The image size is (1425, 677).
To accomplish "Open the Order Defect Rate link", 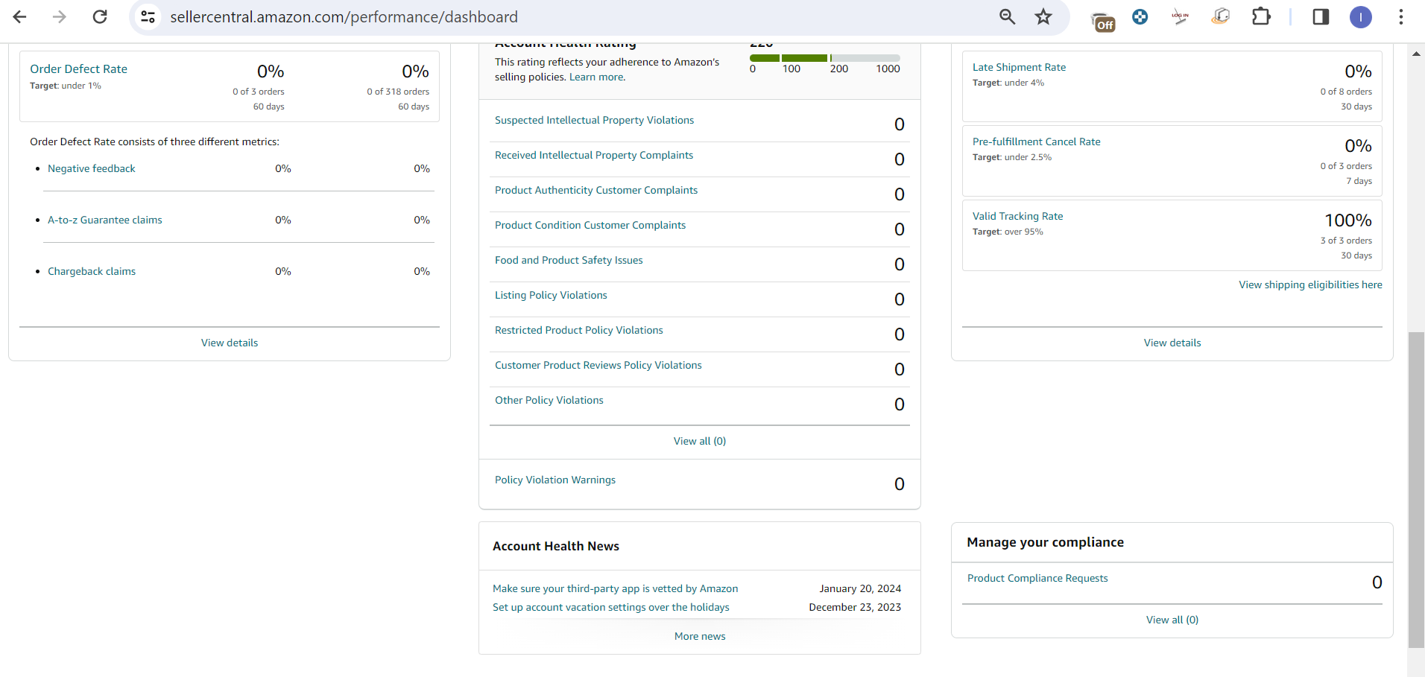I will click(78, 69).
